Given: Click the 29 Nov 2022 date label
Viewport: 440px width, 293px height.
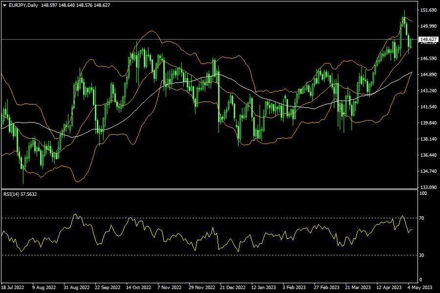Looking at the screenshot, I should (x=202, y=288).
